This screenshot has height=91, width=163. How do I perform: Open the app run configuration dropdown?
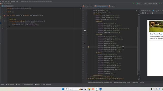click(139, 4)
